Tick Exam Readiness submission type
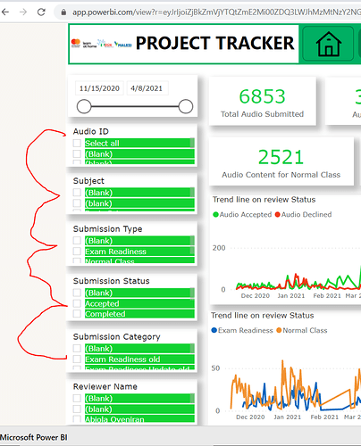The height and width of the screenshot is (446, 361). [x=77, y=252]
